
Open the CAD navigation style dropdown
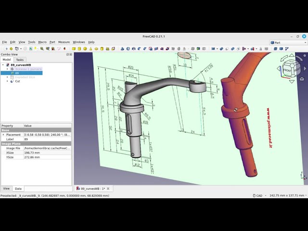pos(259,195)
